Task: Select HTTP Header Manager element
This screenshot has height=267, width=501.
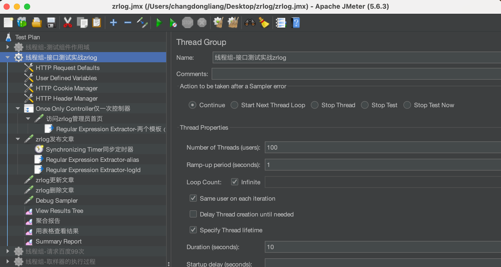Action: click(67, 98)
